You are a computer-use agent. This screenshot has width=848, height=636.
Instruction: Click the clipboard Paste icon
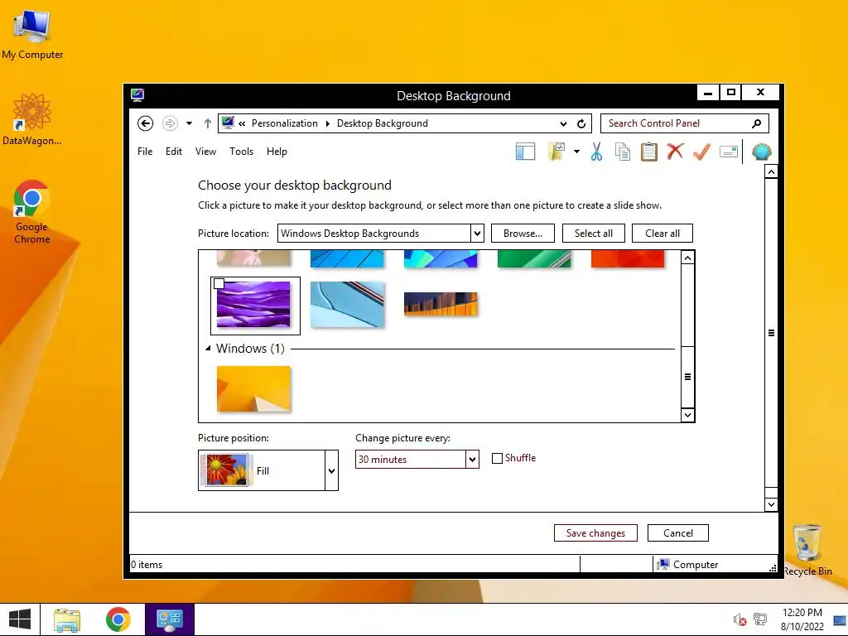649,152
